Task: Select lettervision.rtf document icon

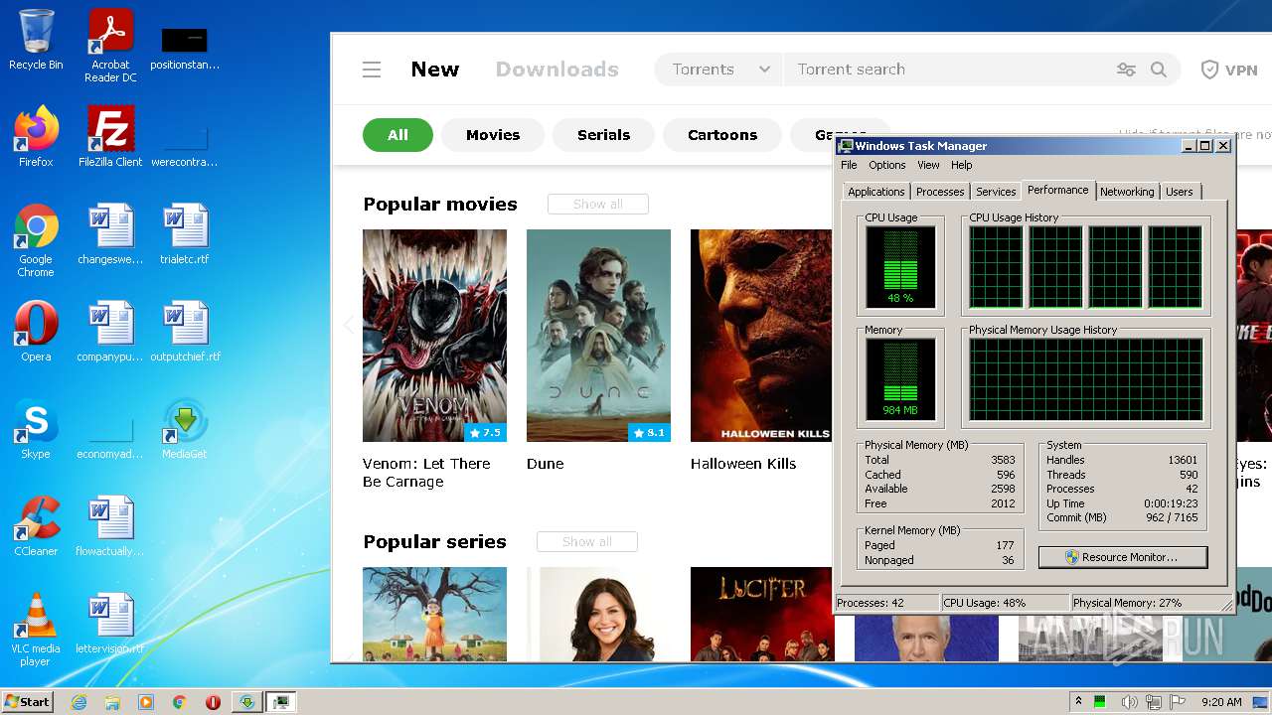Action: click(110, 624)
